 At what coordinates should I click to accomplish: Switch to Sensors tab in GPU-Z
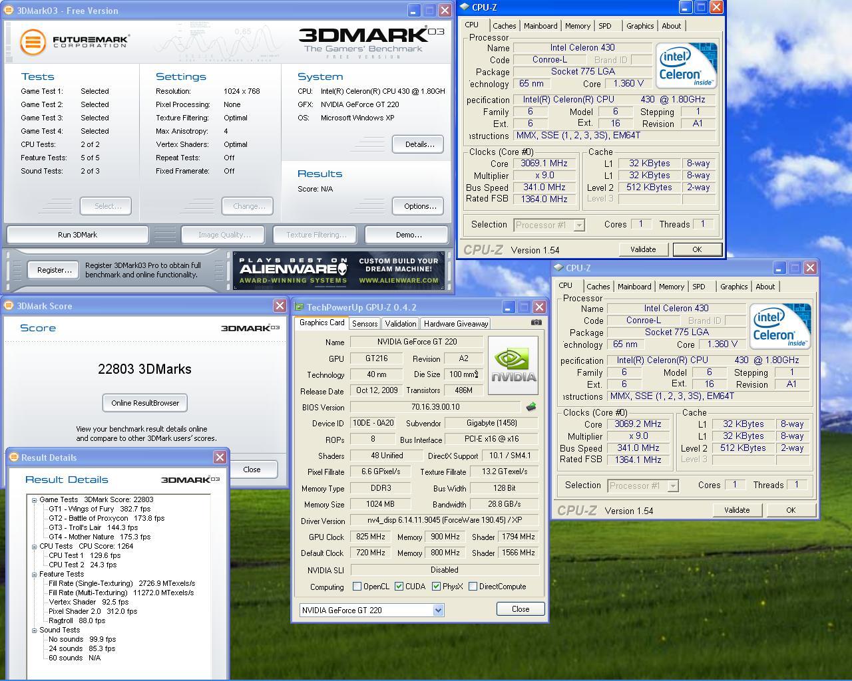(365, 324)
